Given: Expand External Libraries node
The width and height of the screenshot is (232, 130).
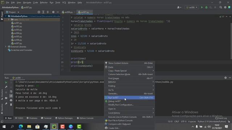Looking at the screenshot, I should (x=6, y=47).
